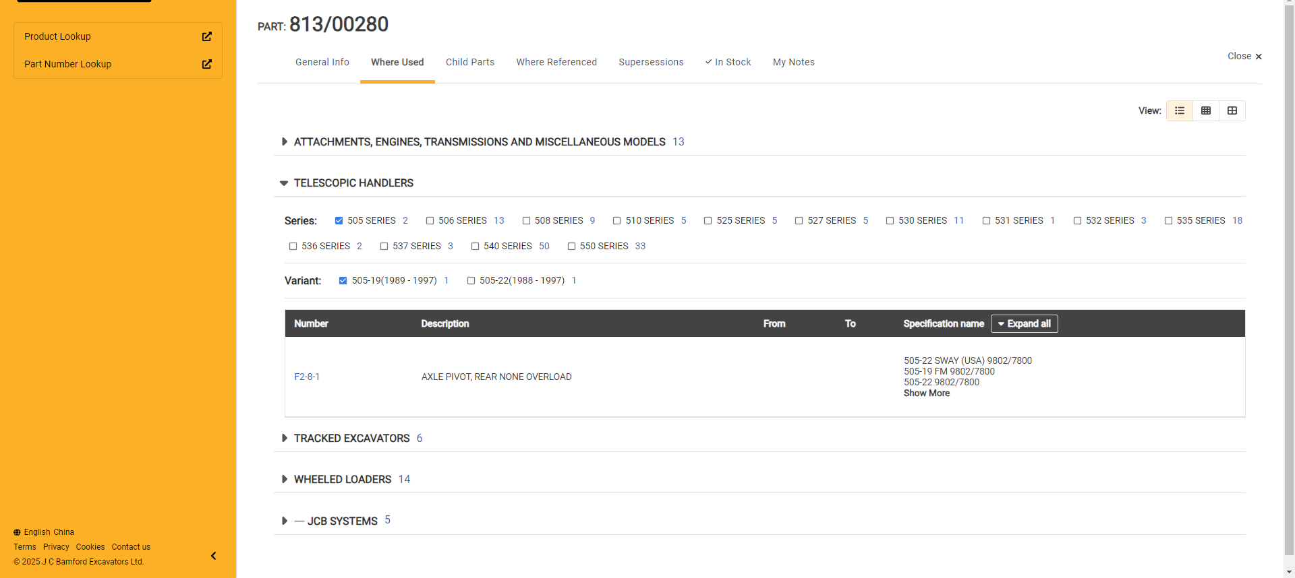This screenshot has height=578, width=1295.
Task: Switch to list view icon
Action: tap(1179, 110)
